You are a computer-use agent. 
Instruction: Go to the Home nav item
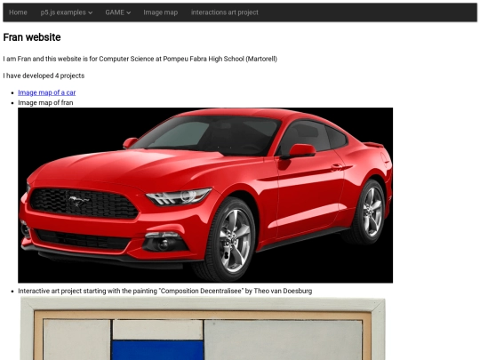(x=18, y=12)
